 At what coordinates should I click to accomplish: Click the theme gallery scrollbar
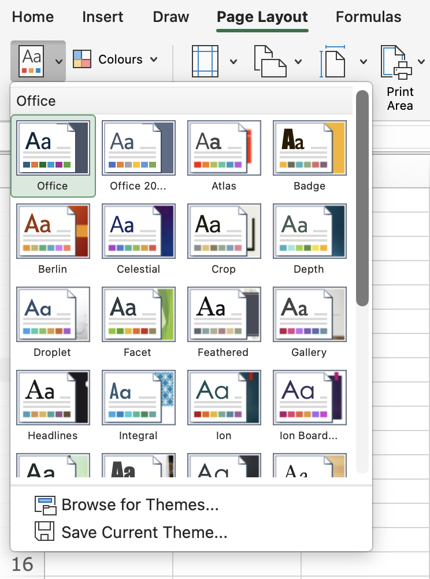pos(362,196)
